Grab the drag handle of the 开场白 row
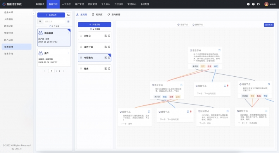Screen dimensions: 279x153 coord(81,36)
